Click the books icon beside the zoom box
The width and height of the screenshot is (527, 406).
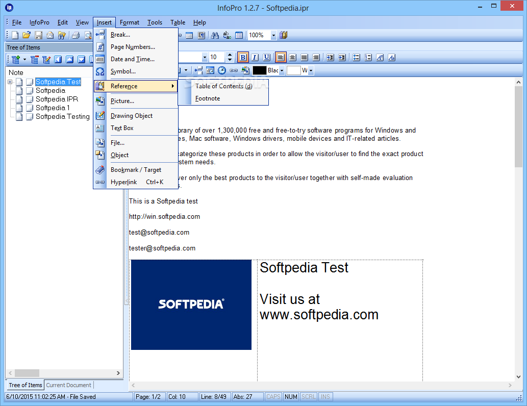pos(284,35)
